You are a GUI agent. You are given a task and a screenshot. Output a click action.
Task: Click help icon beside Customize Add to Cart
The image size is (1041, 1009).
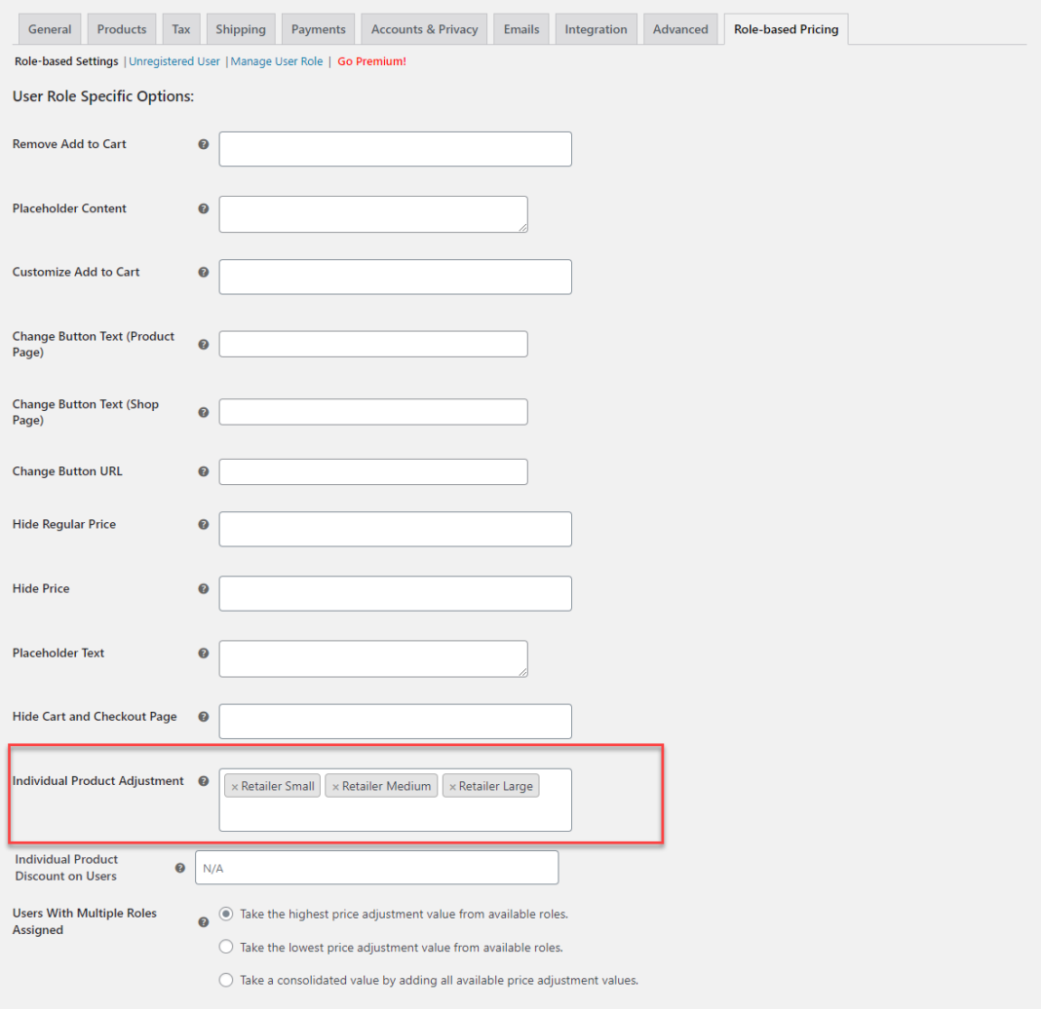[203, 272]
